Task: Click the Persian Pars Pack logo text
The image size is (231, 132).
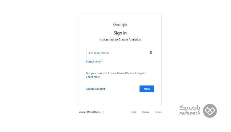Action: [x=190, y=108]
